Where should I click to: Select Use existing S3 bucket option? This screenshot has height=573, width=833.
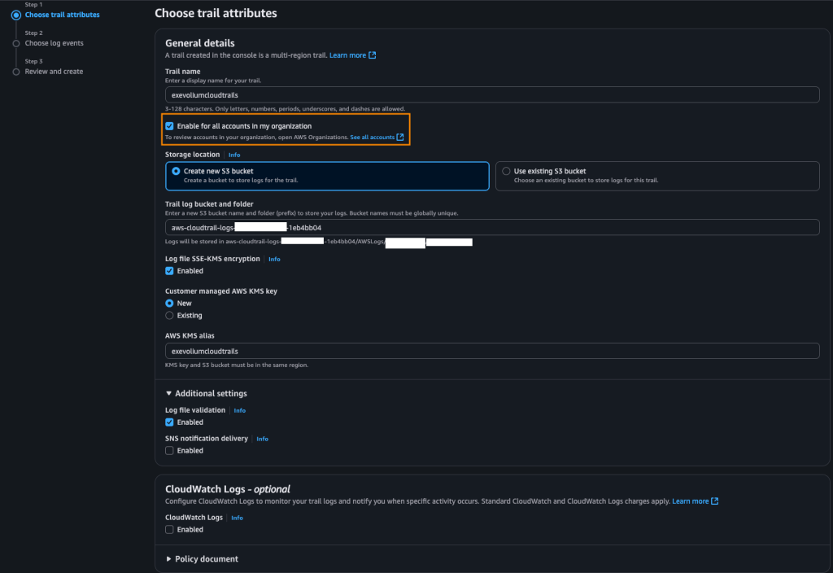pos(507,172)
